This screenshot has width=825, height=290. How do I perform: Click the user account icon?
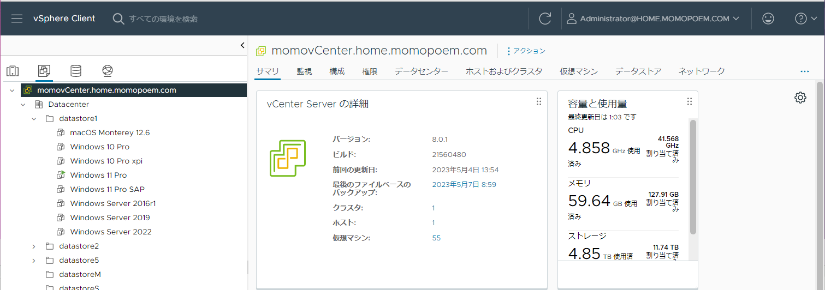[x=572, y=19]
